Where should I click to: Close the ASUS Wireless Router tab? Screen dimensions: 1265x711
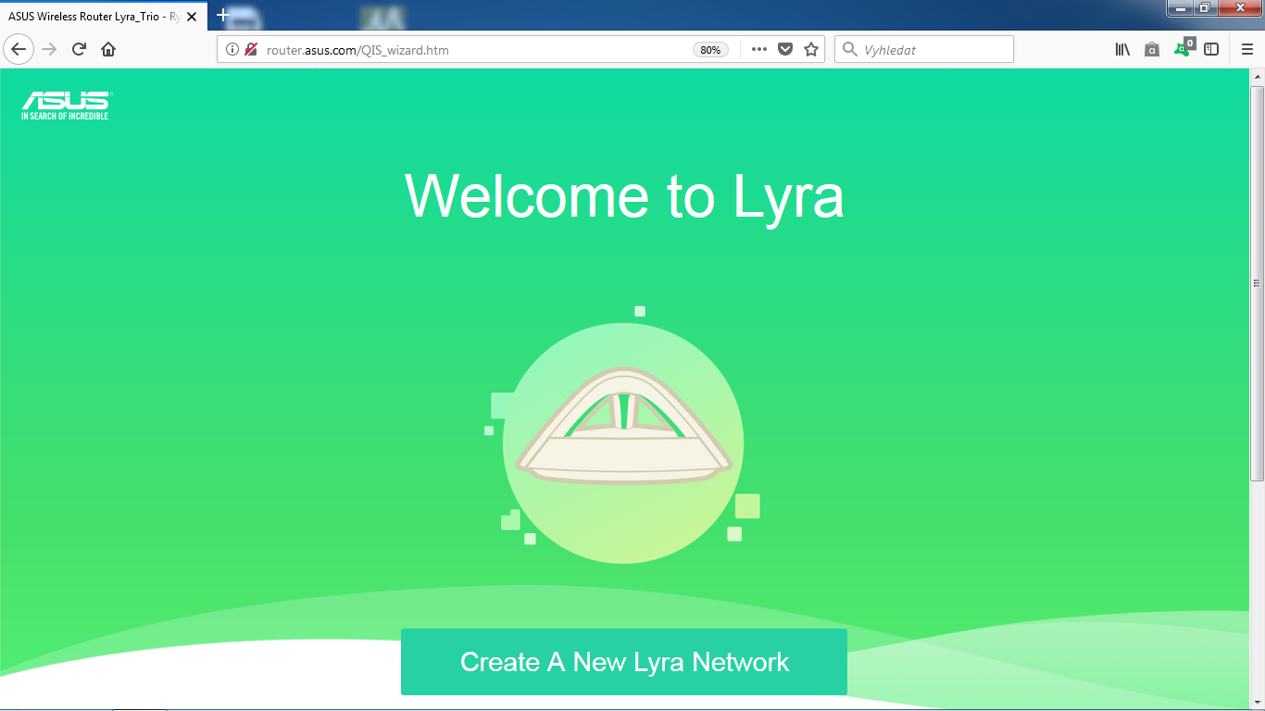(x=192, y=17)
